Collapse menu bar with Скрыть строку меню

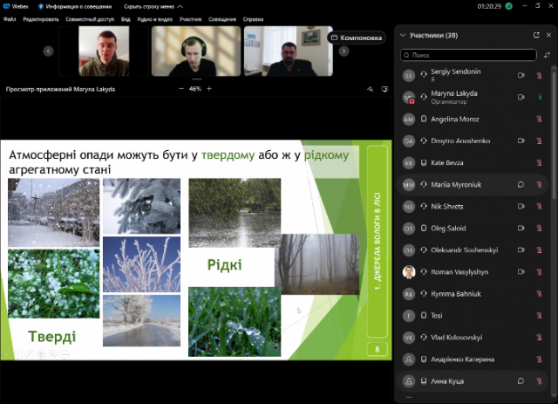coord(153,6)
